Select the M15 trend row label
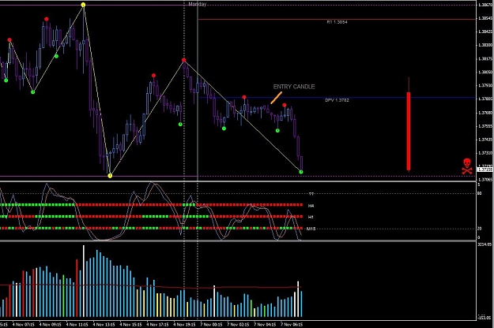 [311, 229]
